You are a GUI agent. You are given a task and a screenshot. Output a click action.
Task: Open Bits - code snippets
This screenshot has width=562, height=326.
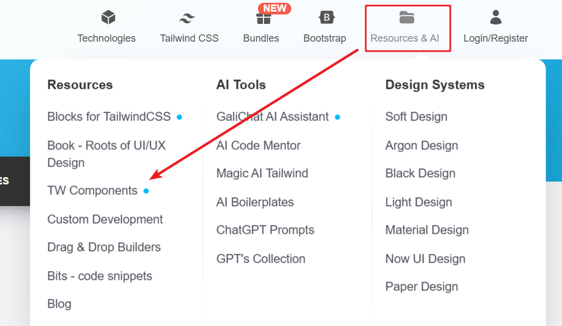click(x=100, y=276)
